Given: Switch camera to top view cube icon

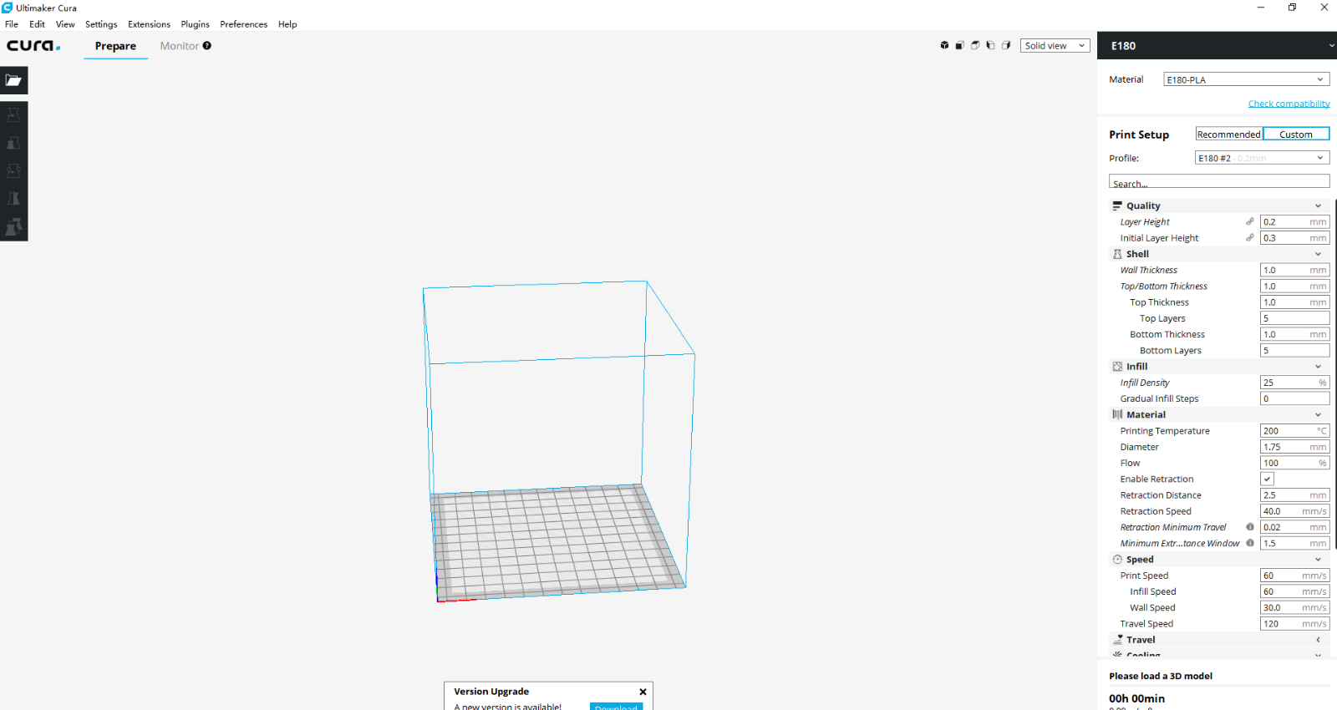Looking at the screenshot, I should click(975, 45).
